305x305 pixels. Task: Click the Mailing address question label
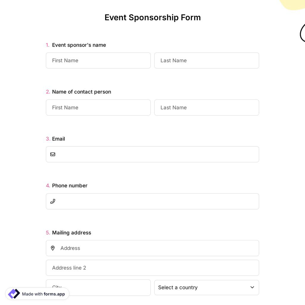click(71, 232)
